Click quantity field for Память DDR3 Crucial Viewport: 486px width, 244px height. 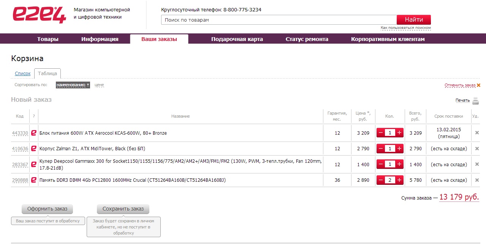(x=390, y=180)
